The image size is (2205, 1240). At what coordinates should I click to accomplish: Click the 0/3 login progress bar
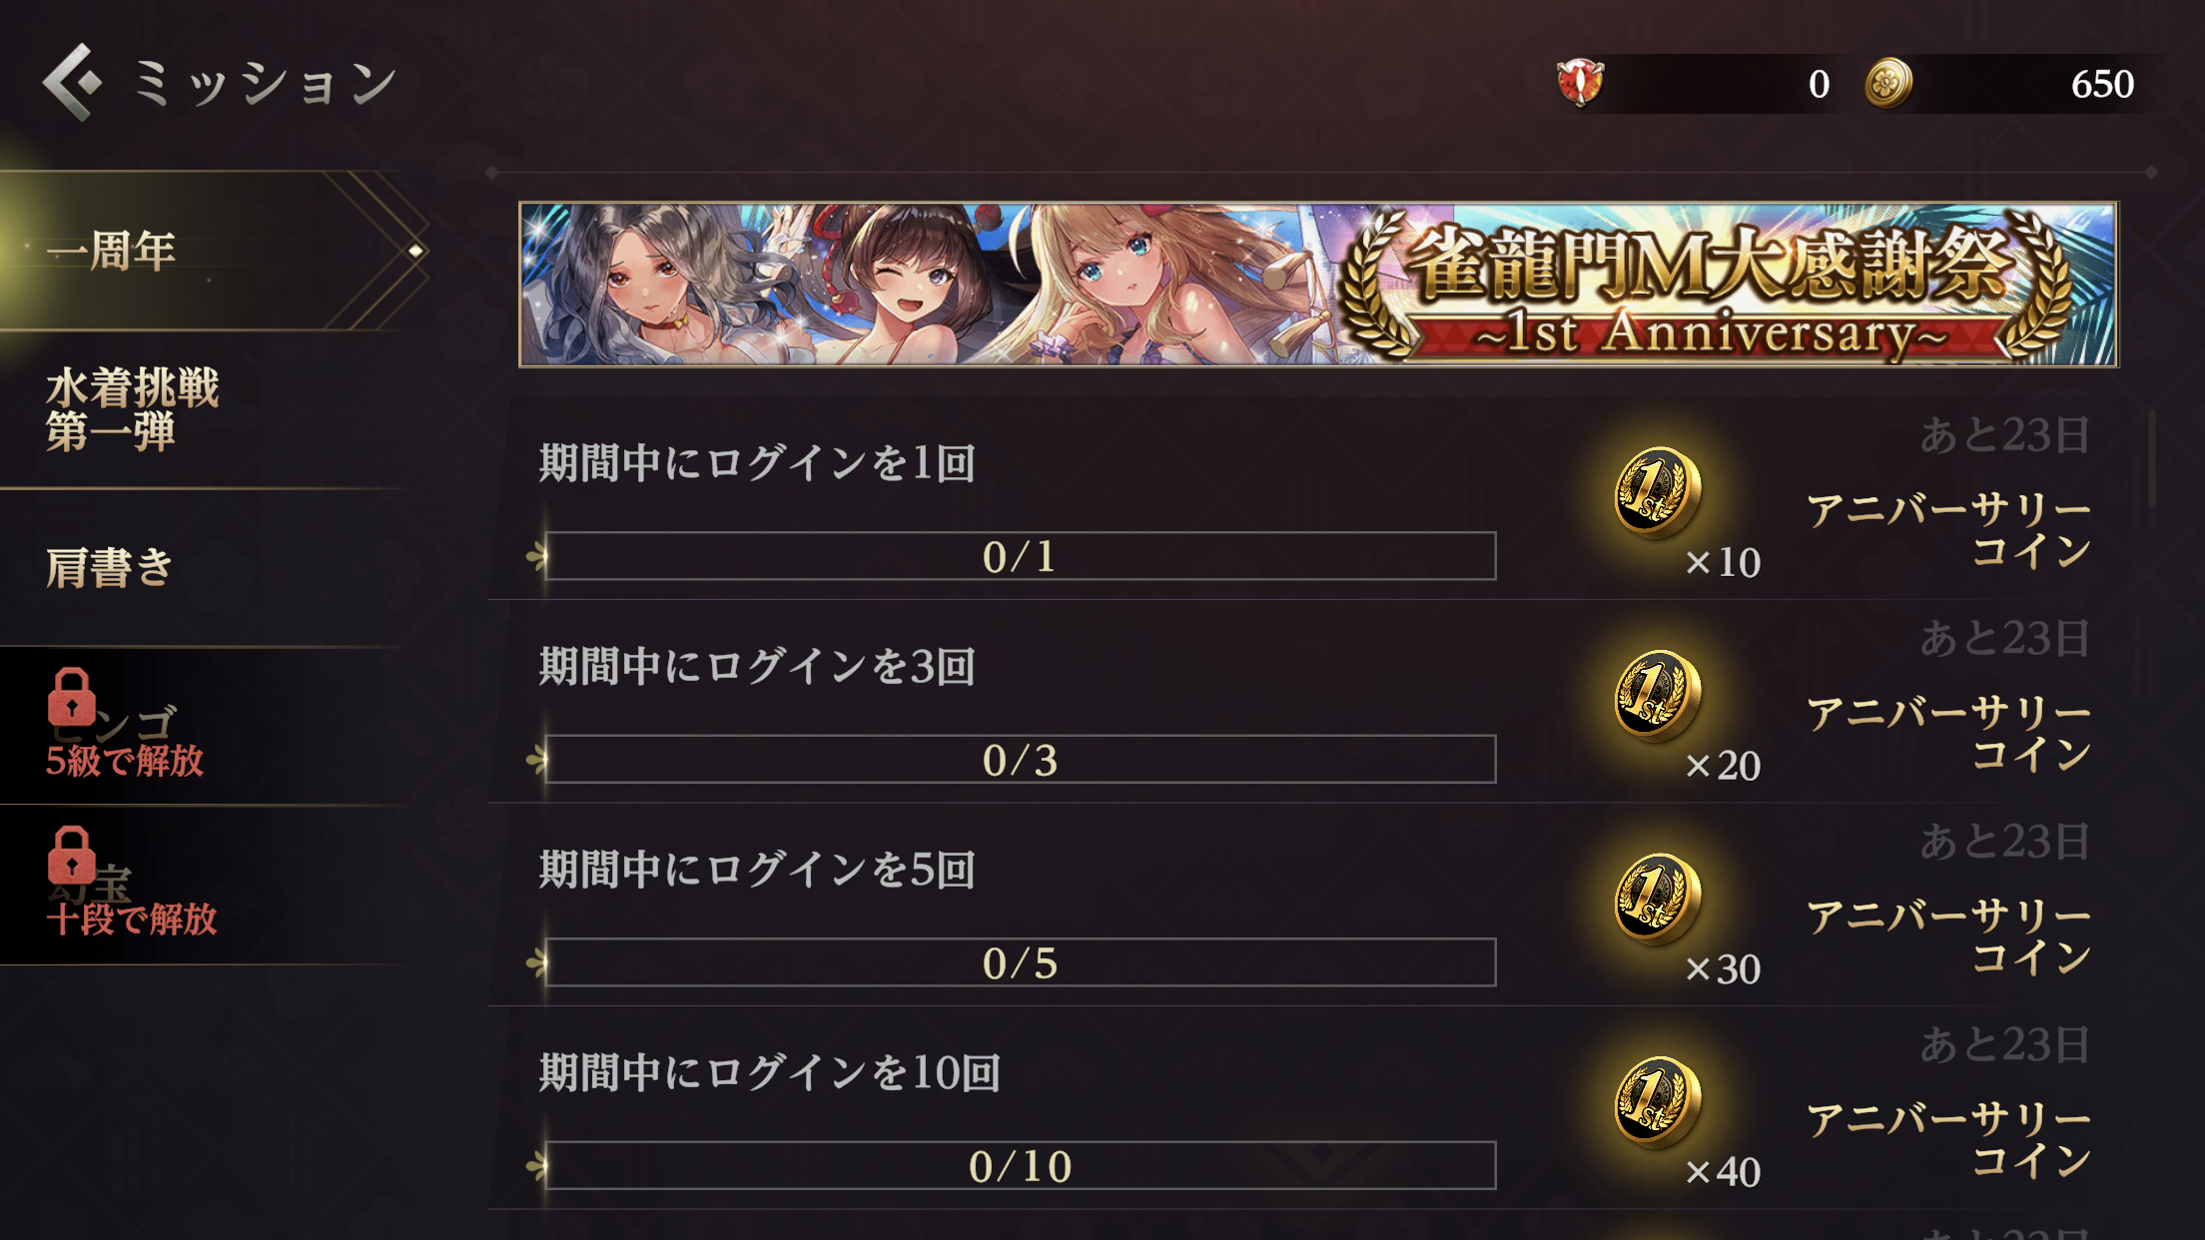1020,760
